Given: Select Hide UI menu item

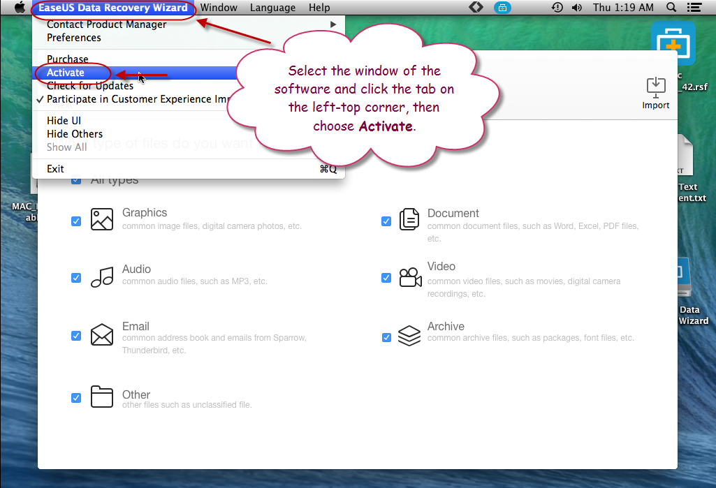Looking at the screenshot, I should (x=188, y=121).
